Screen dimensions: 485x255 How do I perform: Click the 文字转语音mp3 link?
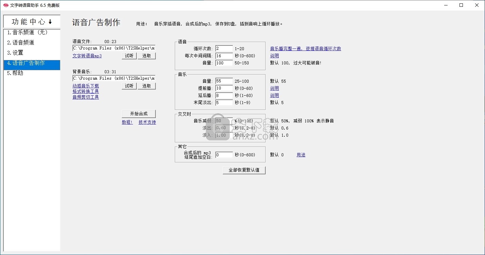(x=87, y=56)
